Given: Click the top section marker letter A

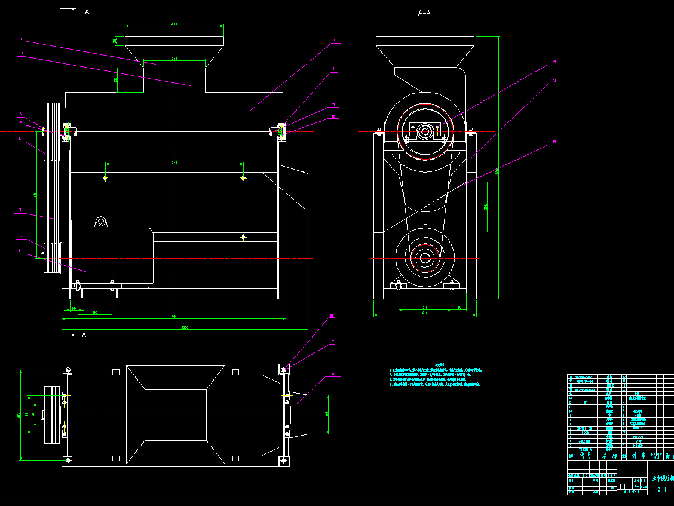Looking at the screenshot, I should coord(87,11).
